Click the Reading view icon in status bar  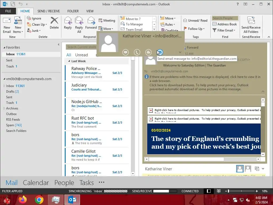coord(219,191)
